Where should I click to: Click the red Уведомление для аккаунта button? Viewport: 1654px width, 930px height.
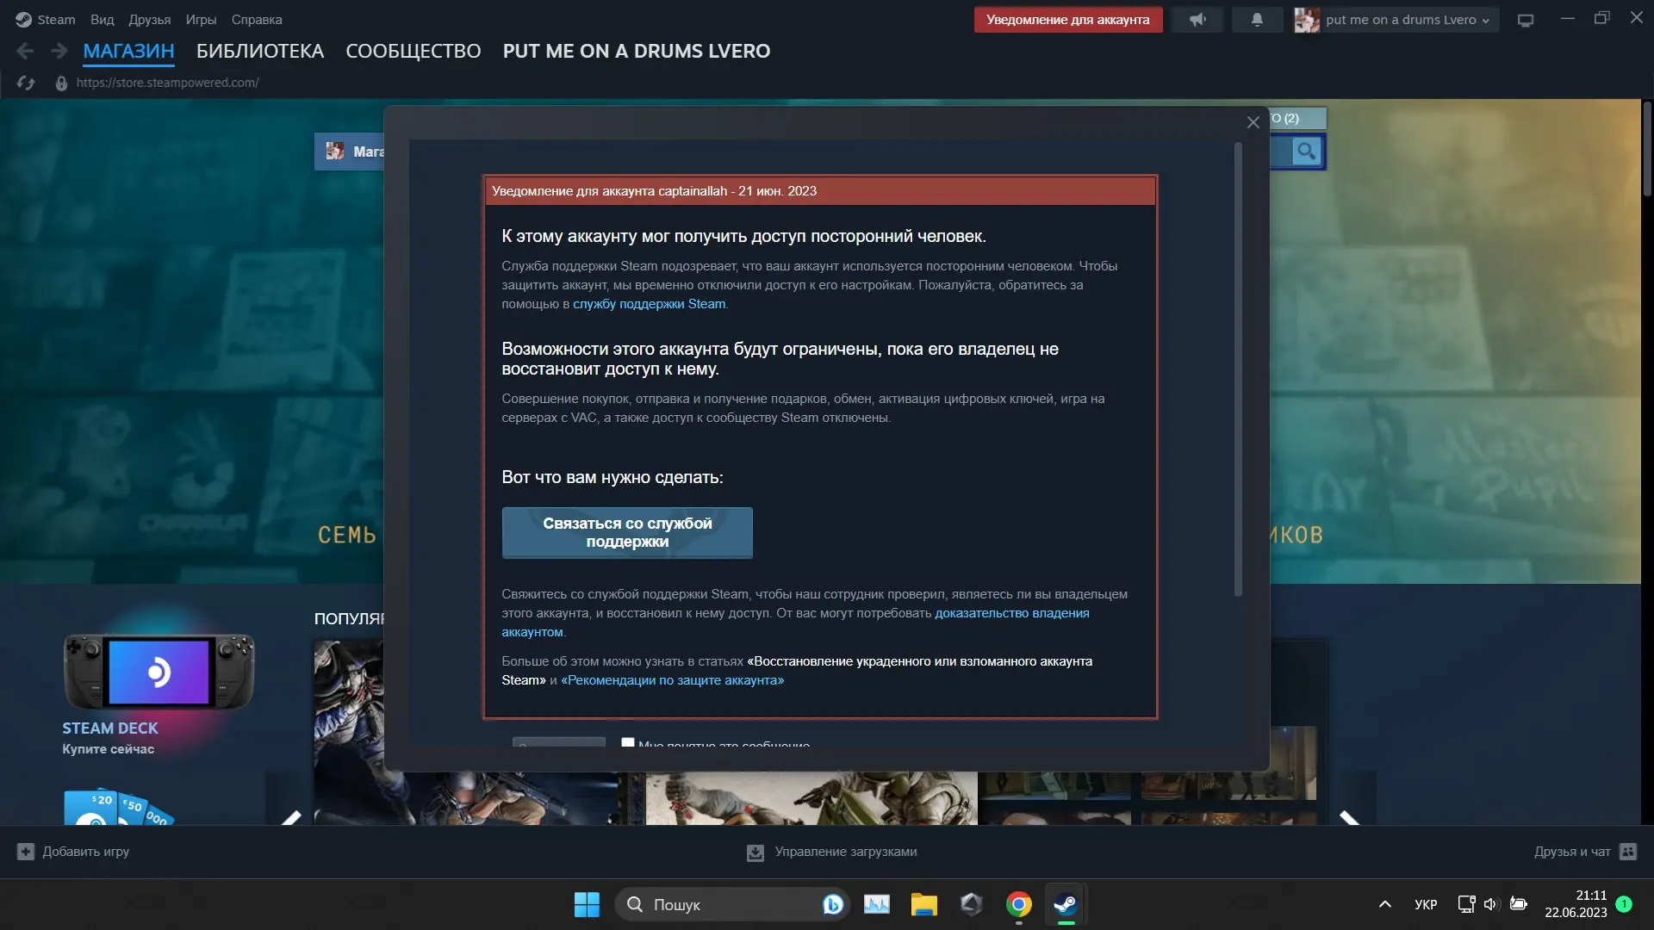[x=1067, y=19]
